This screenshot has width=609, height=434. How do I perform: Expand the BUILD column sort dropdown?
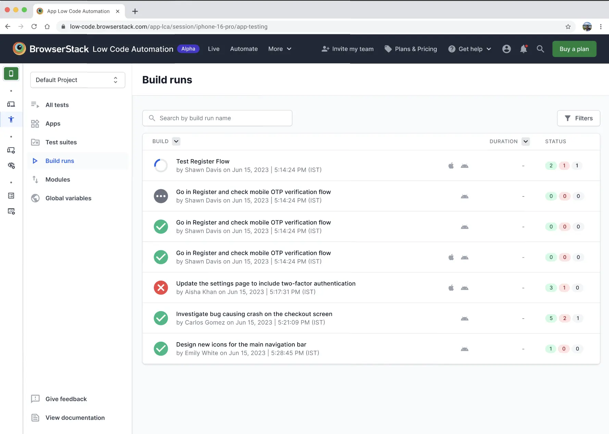coord(176,141)
